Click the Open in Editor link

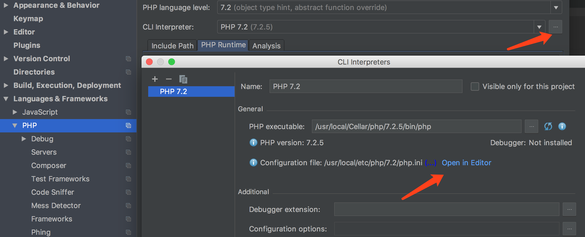coord(466,163)
